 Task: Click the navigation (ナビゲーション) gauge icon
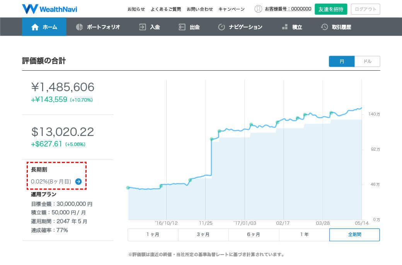[x=221, y=27]
